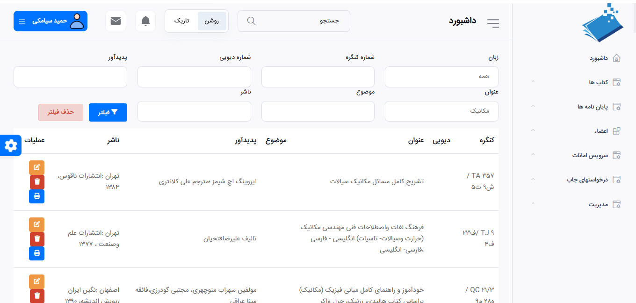The width and height of the screenshot is (636, 303).
Task: Select داشبورد in the sidebar
Action: point(599,58)
